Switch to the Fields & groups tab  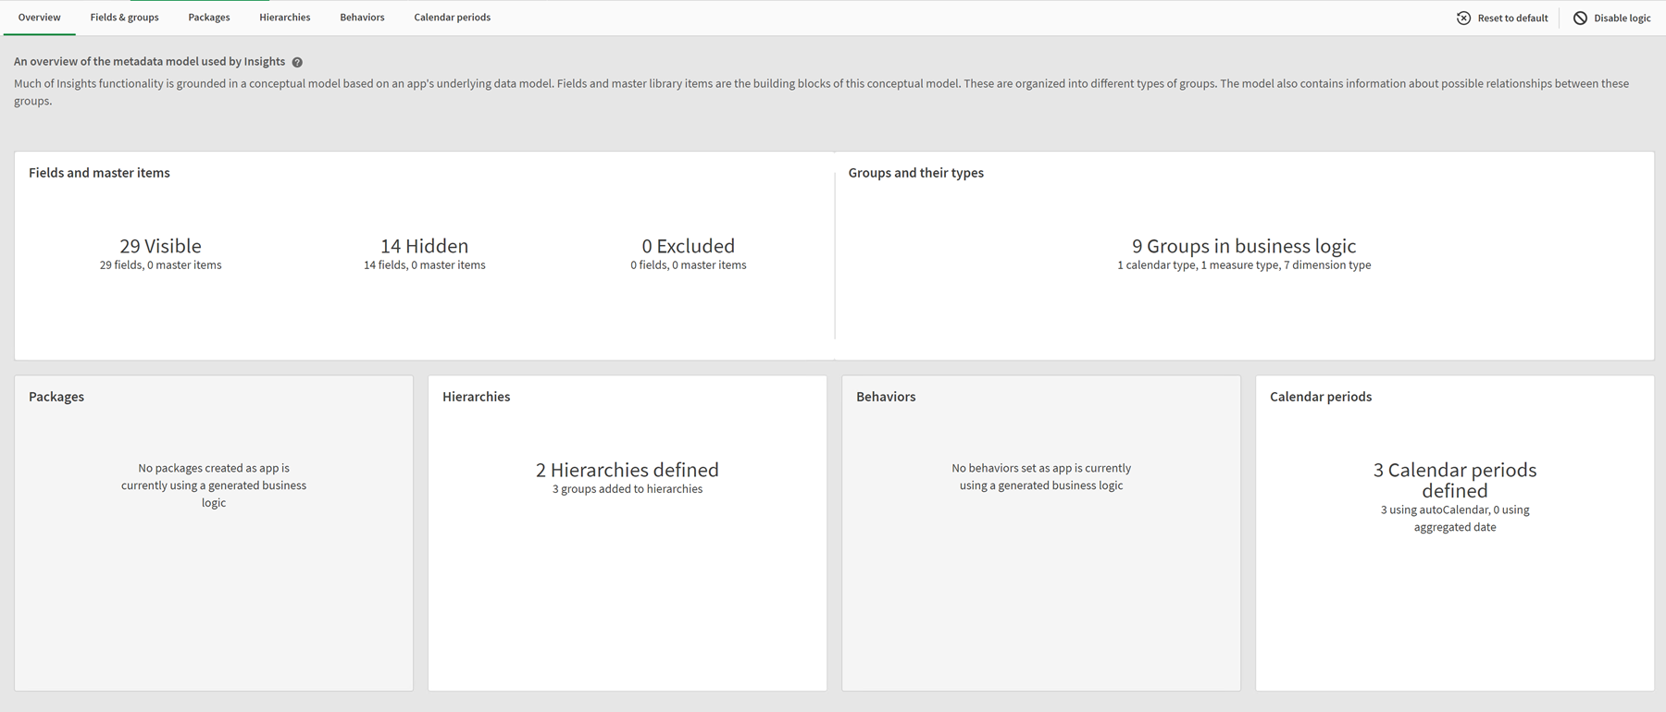pos(125,18)
